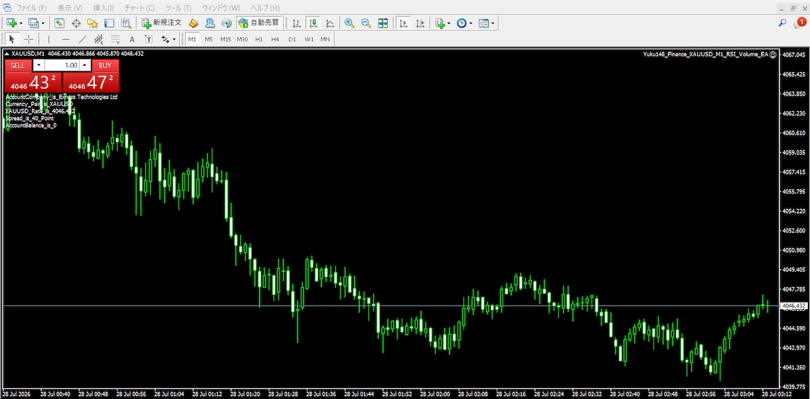The width and height of the screenshot is (810, 399).
Task: Open the chat notification with red badge
Action: (799, 23)
